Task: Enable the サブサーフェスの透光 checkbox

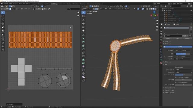Action: [x=176, y=82]
